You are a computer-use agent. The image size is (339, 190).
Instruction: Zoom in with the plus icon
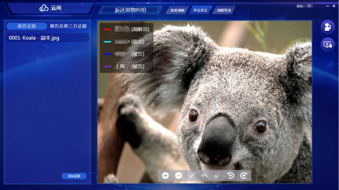click(165, 176)
